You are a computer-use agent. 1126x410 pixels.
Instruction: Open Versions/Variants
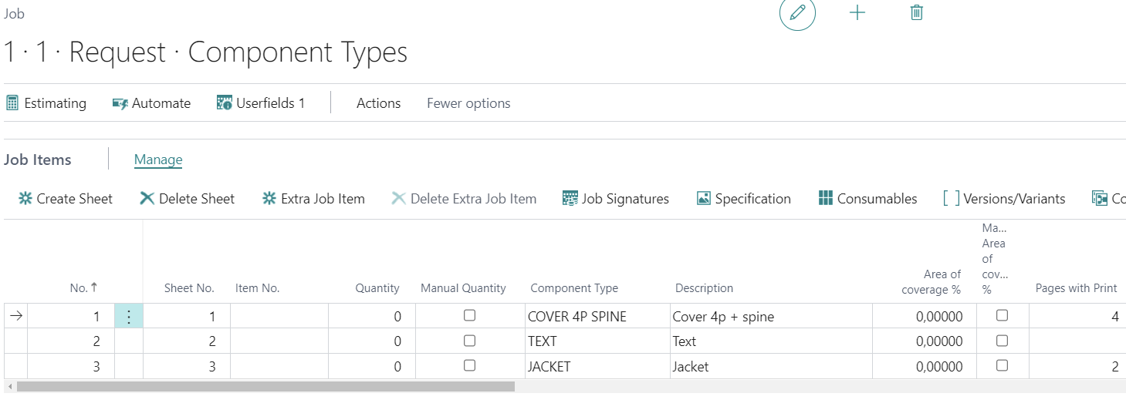(1004, 199)
